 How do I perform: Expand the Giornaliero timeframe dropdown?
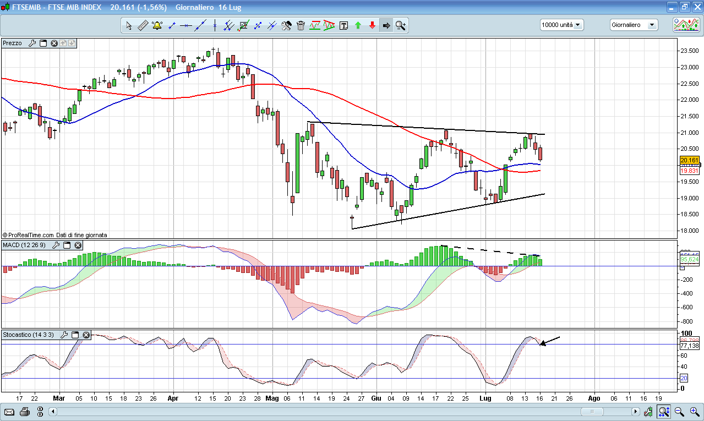(634, 25)
